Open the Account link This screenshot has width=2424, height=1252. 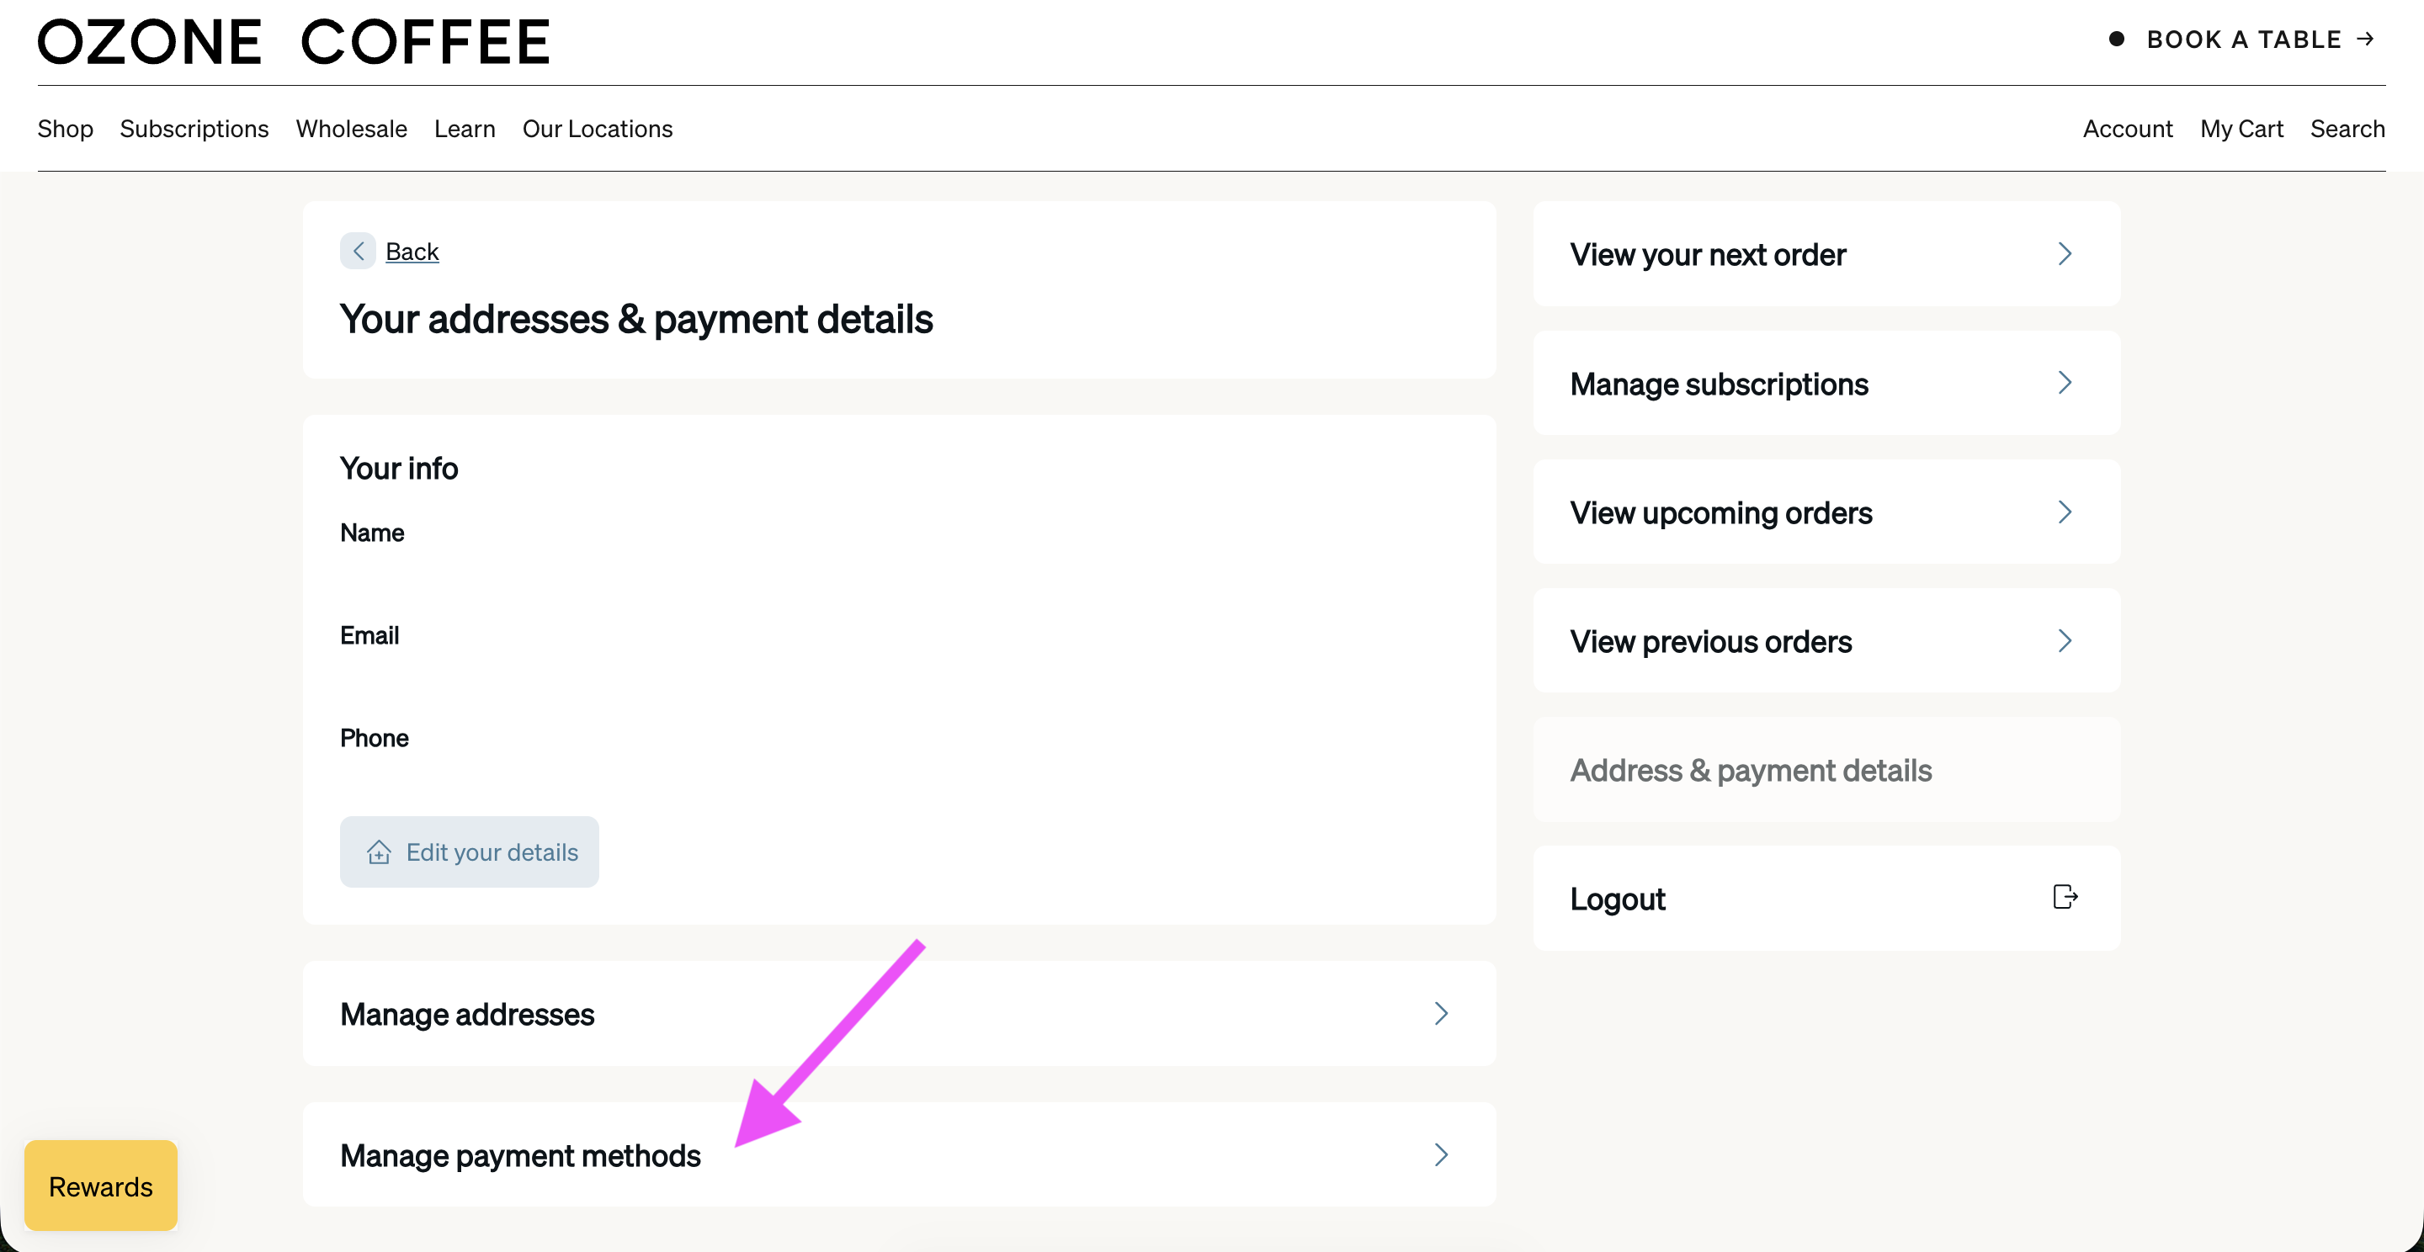pos(2127,129)
